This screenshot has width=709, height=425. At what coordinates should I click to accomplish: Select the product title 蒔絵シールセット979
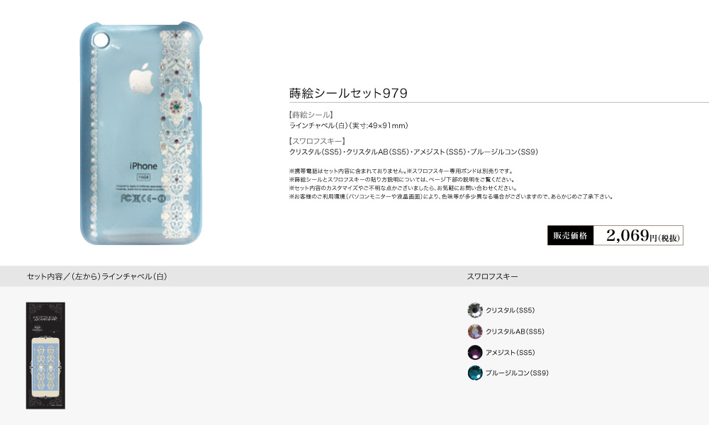tap(348, 93)
